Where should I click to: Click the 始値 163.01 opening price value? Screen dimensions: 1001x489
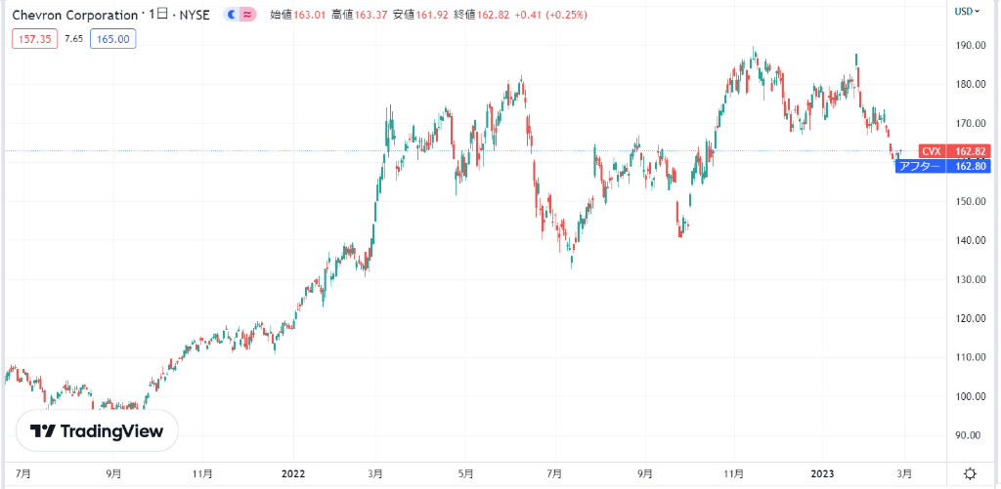pyautogui.click(x=304, y=15)
